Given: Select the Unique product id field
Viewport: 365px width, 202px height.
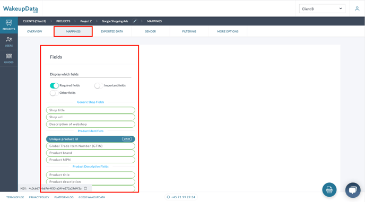Looking at the screenshot, I should tap(91, 139).
